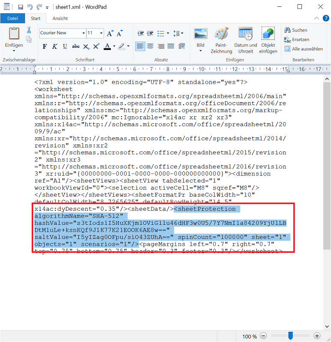Switch to the Start tab

[36, 18]
